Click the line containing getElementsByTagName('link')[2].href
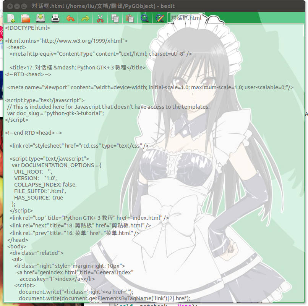Image resolution: width=308 pixels, height=306 pixels. [x=104, y=298]
